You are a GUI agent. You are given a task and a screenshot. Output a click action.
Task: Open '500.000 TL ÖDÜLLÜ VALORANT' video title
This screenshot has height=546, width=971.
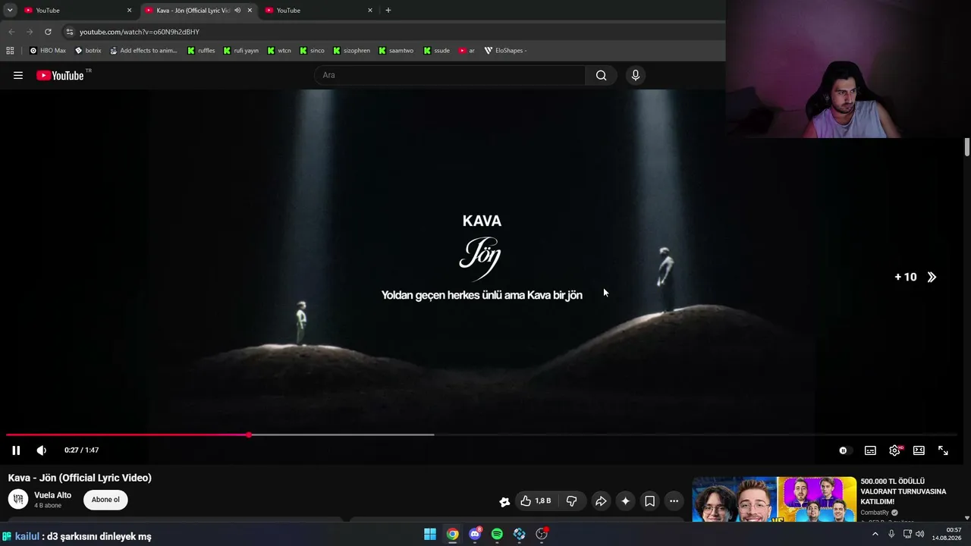(903, 491)
